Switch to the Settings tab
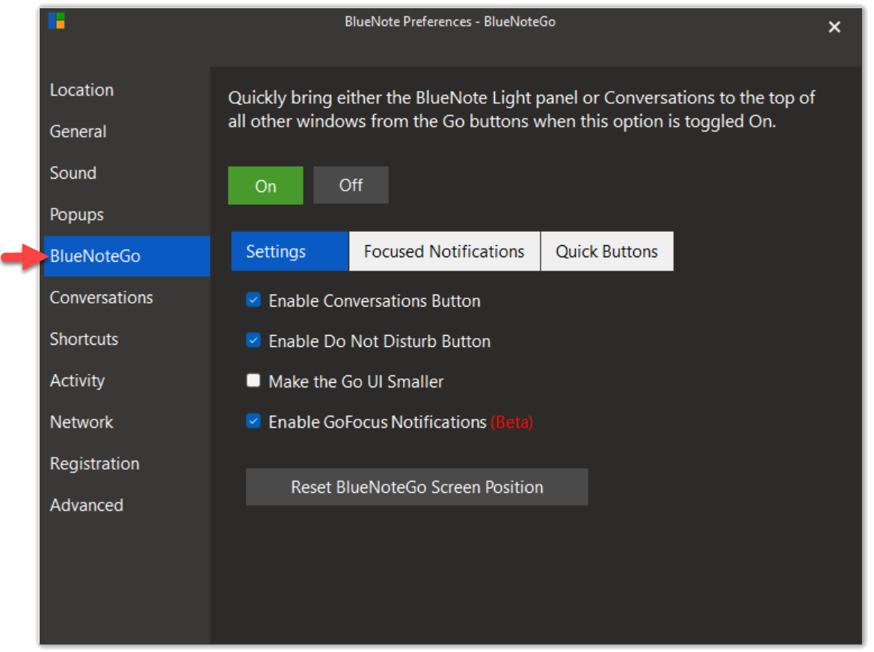The height and width of the screenshot is (652, 874). [x=290, y=251]
